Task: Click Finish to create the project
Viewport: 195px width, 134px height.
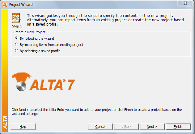Action: 178,127
